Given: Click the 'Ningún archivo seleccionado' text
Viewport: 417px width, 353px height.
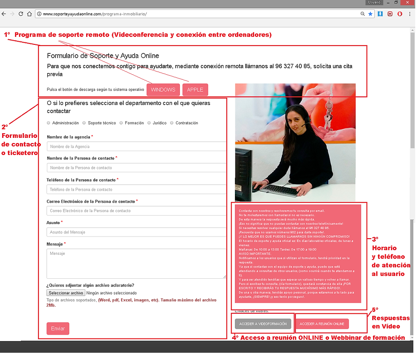Looking at the screenshot, I should 112,293.
